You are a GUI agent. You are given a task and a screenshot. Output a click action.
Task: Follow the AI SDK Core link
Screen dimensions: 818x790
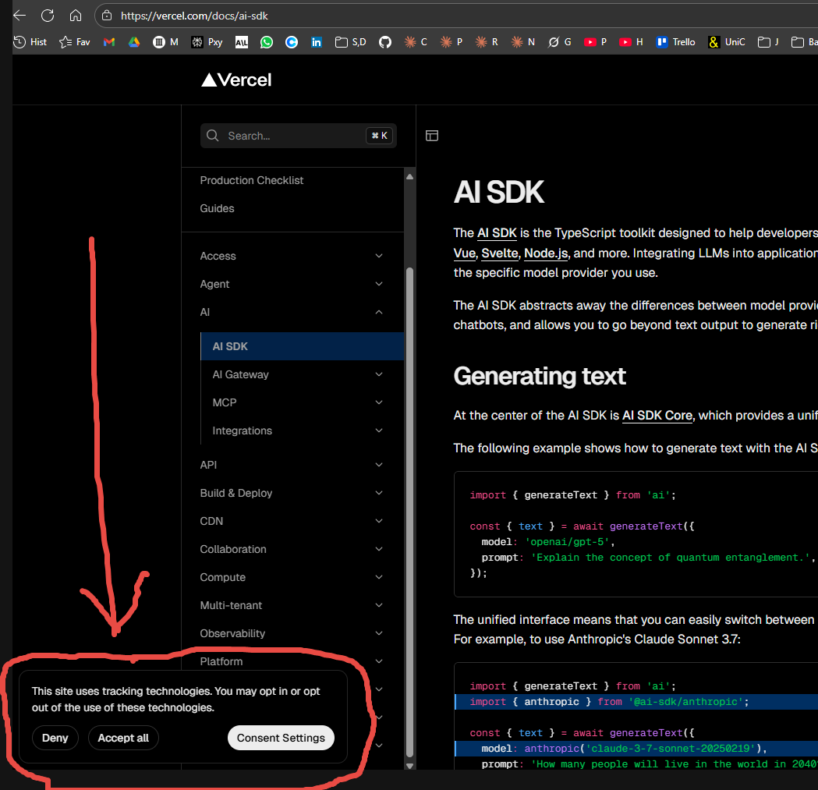tap(657, 416)
